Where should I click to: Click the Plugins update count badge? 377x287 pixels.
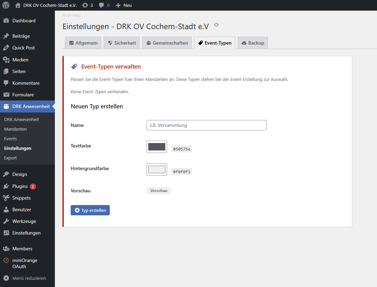coord(33,187)
